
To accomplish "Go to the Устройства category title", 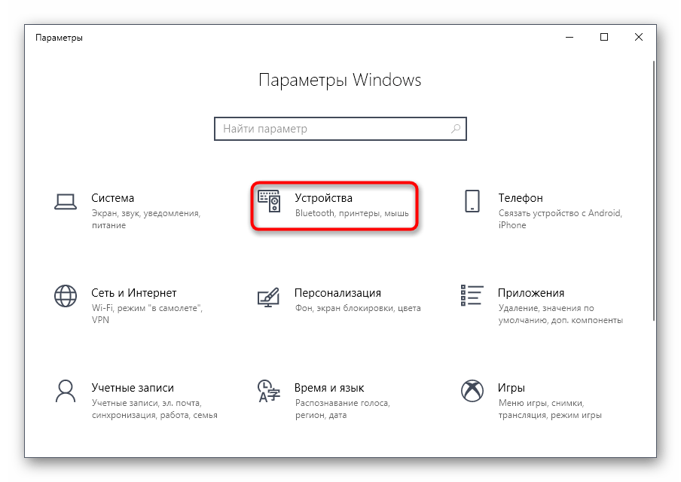I will point(324,198).
